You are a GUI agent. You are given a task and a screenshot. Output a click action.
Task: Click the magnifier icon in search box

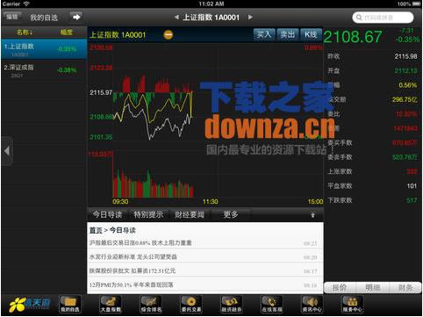[x=359, y=18]
